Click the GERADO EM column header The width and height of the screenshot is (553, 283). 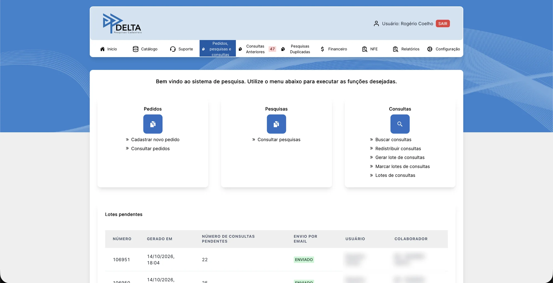click(x=160, y=239)
